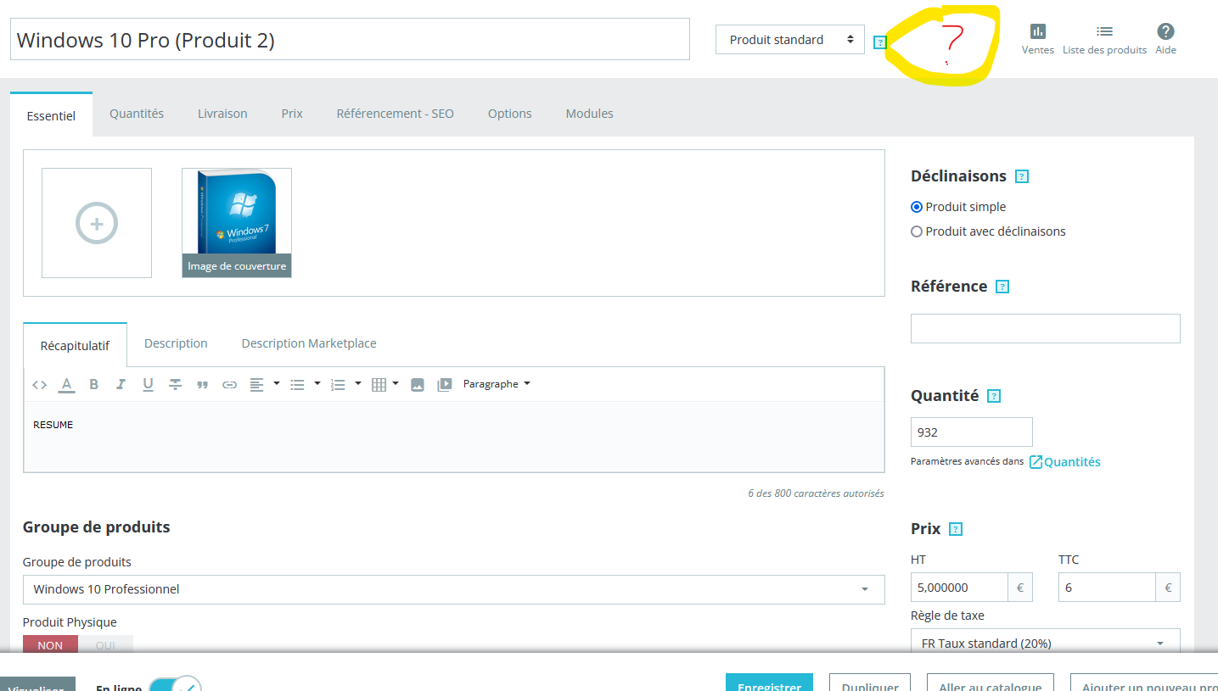Select the Windows 7 cover image thumbnail

(237, 223)
